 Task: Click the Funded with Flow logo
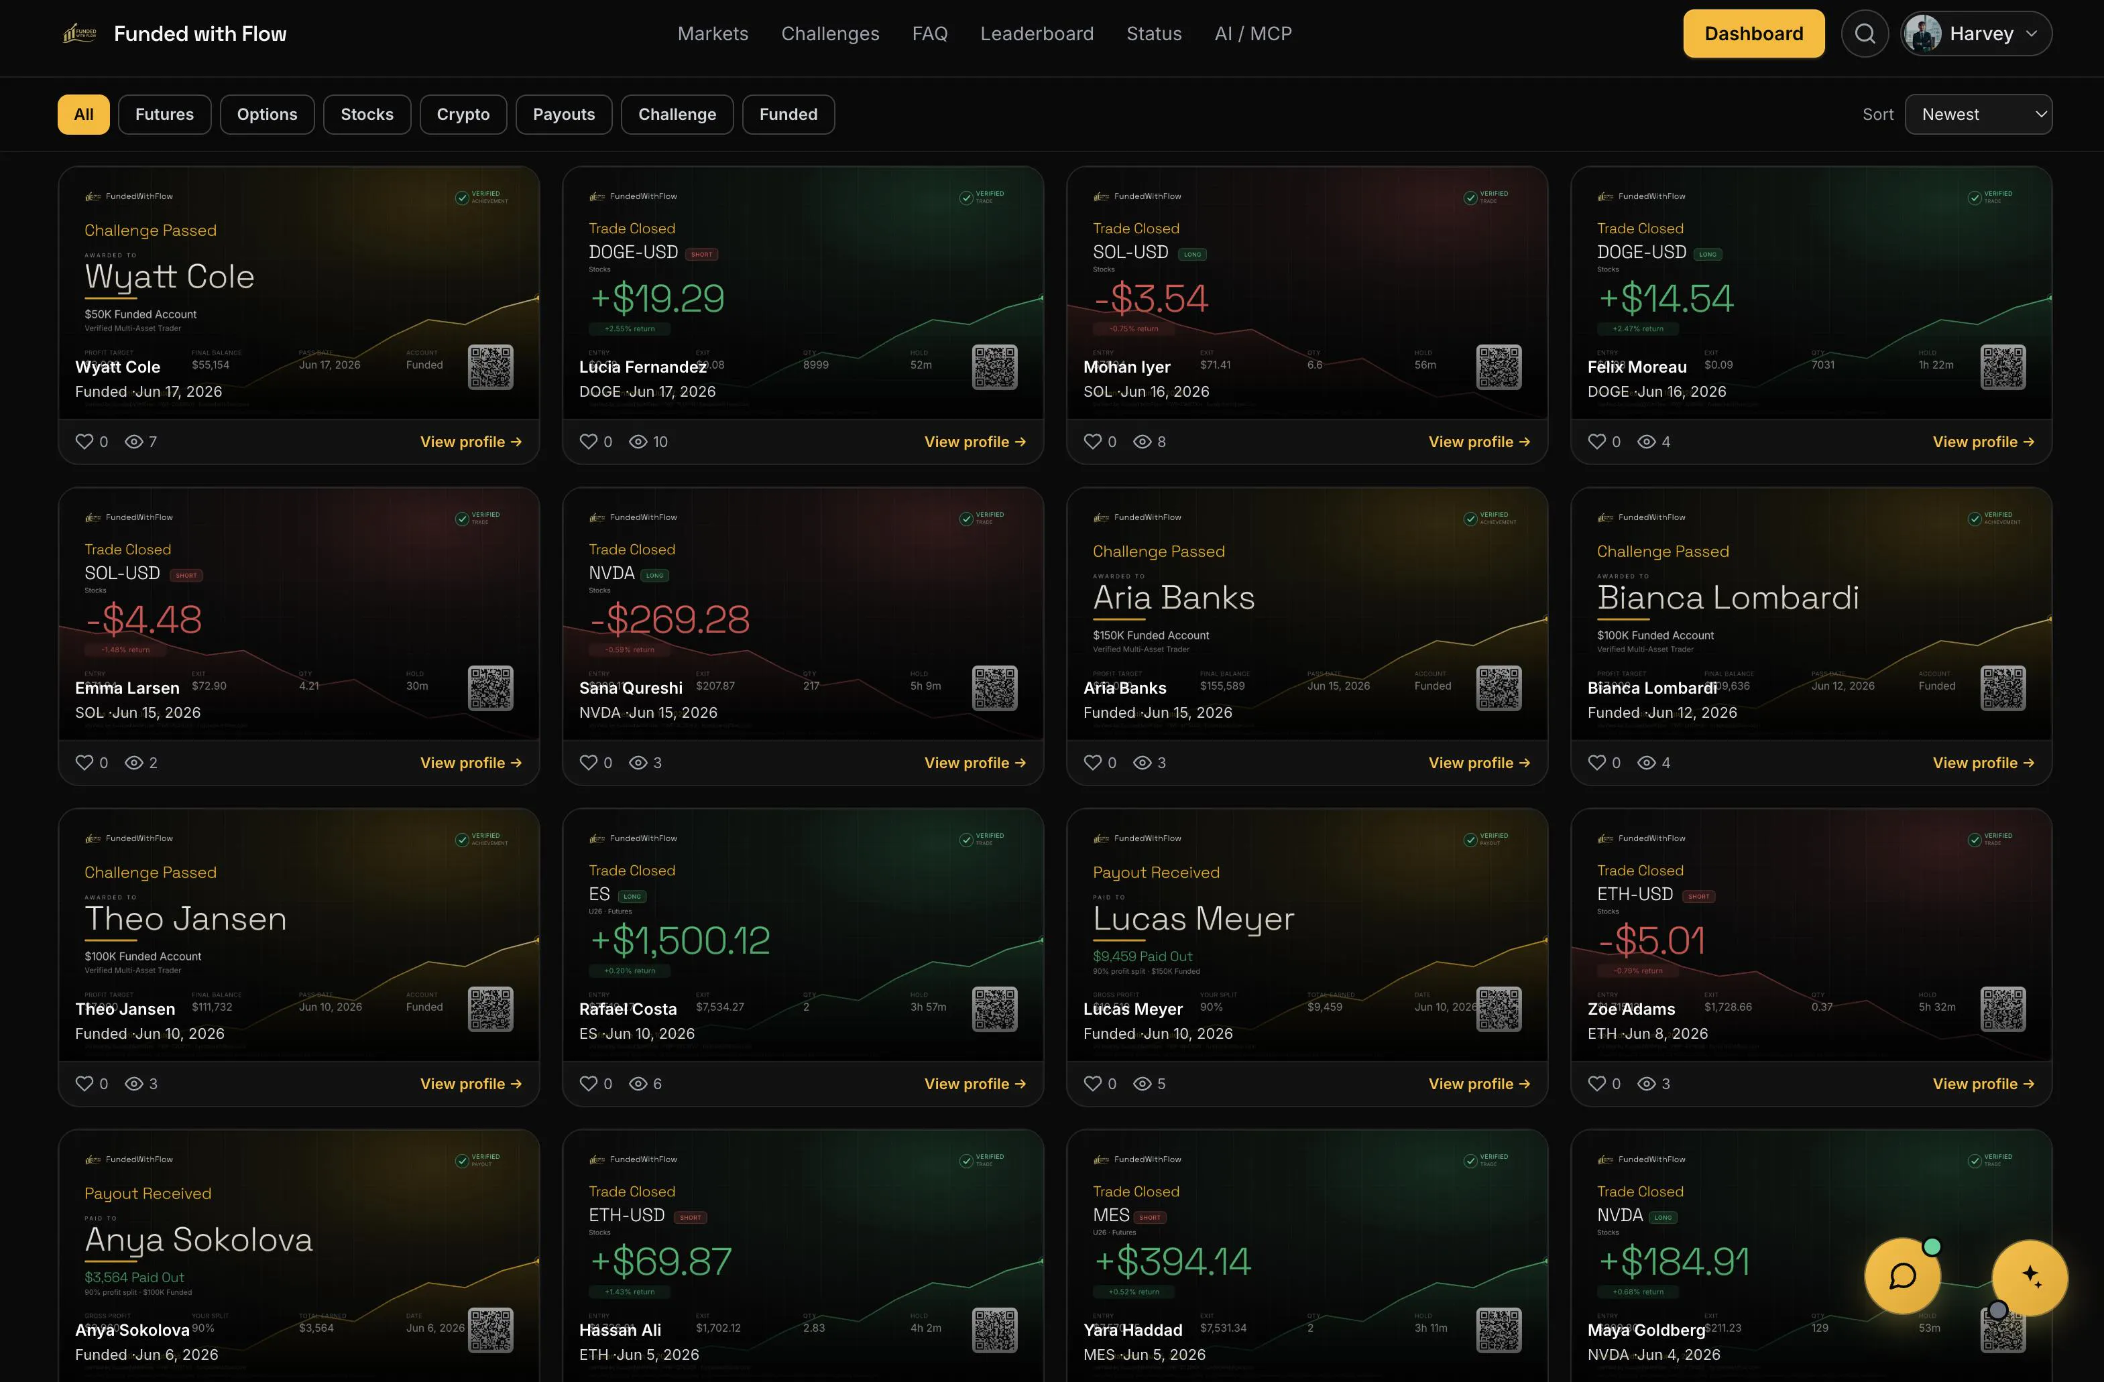point(80,34)
